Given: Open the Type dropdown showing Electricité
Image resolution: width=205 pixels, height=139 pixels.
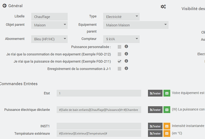Looking at the screenshot, I should 121,17.
